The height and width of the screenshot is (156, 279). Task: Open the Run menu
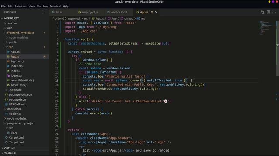click(45, 6)
